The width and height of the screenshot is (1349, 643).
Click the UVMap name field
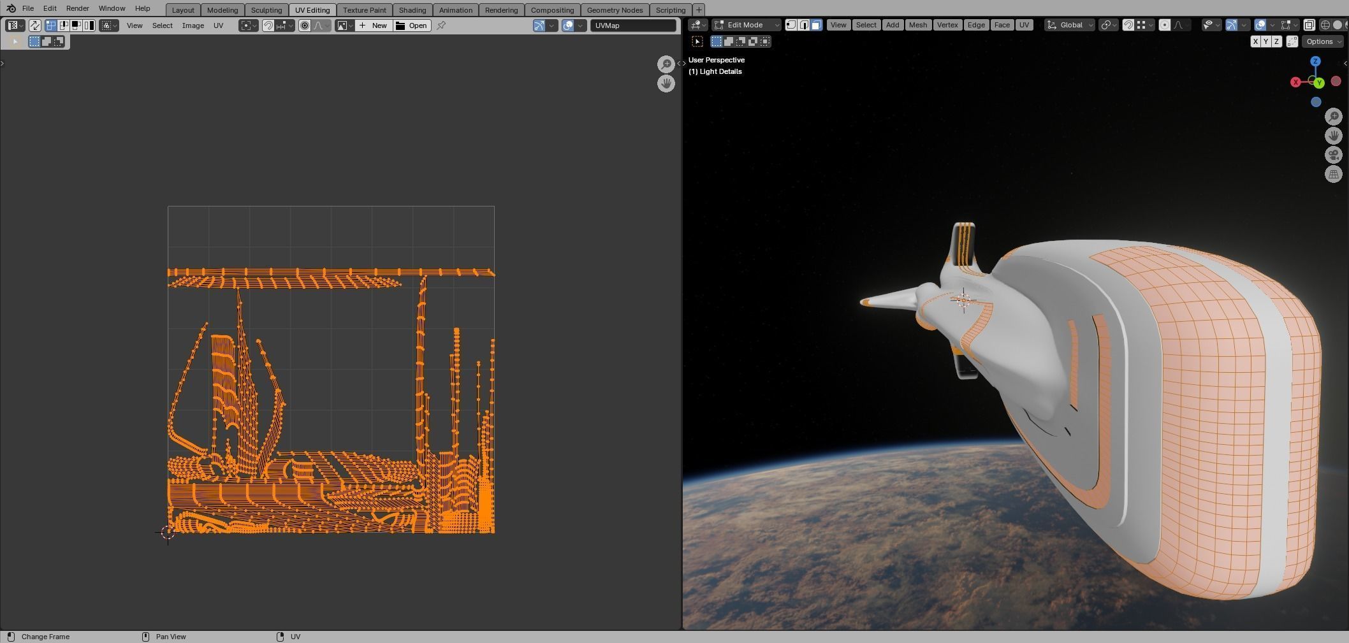click(x=633, y=25)
